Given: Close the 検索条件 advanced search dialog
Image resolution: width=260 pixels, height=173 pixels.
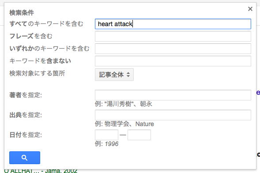Looking at the screenshot, I should [x=250, y=9].
